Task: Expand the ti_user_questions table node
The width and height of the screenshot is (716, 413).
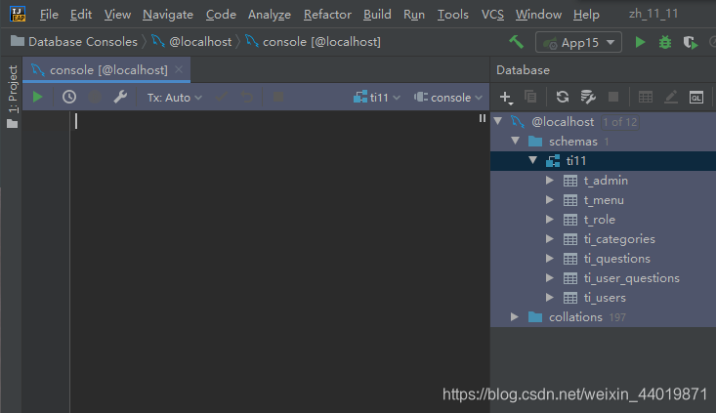Action: coord(550,278)
